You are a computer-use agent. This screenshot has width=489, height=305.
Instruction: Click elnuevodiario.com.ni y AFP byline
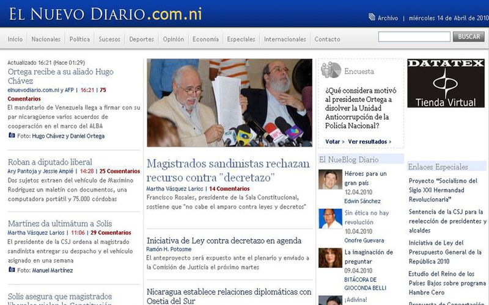pyautogui.click(x=40, y=90)
